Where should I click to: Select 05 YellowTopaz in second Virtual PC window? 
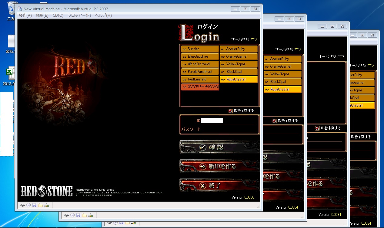click(282, 74)
